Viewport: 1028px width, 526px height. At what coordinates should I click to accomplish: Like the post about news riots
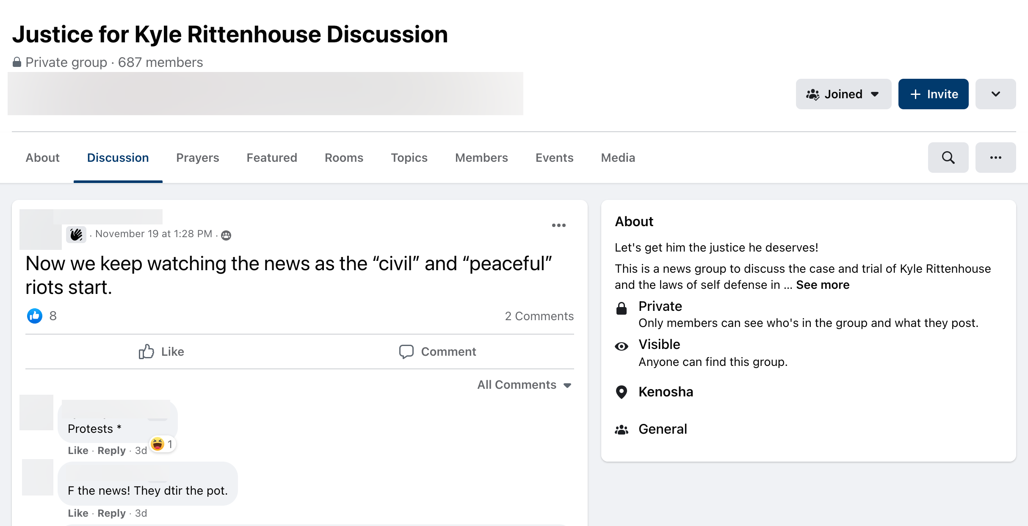(x=161, y=352)
